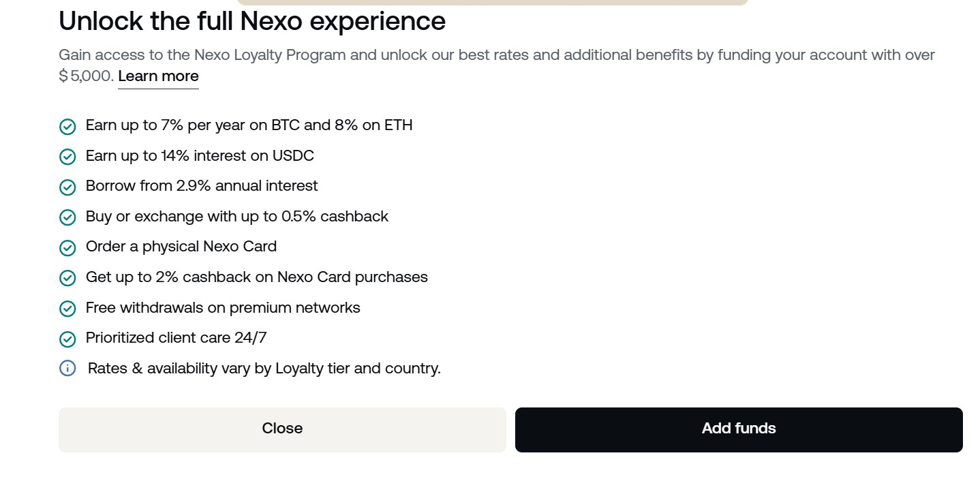Open the Learn more link

point(158,76)
